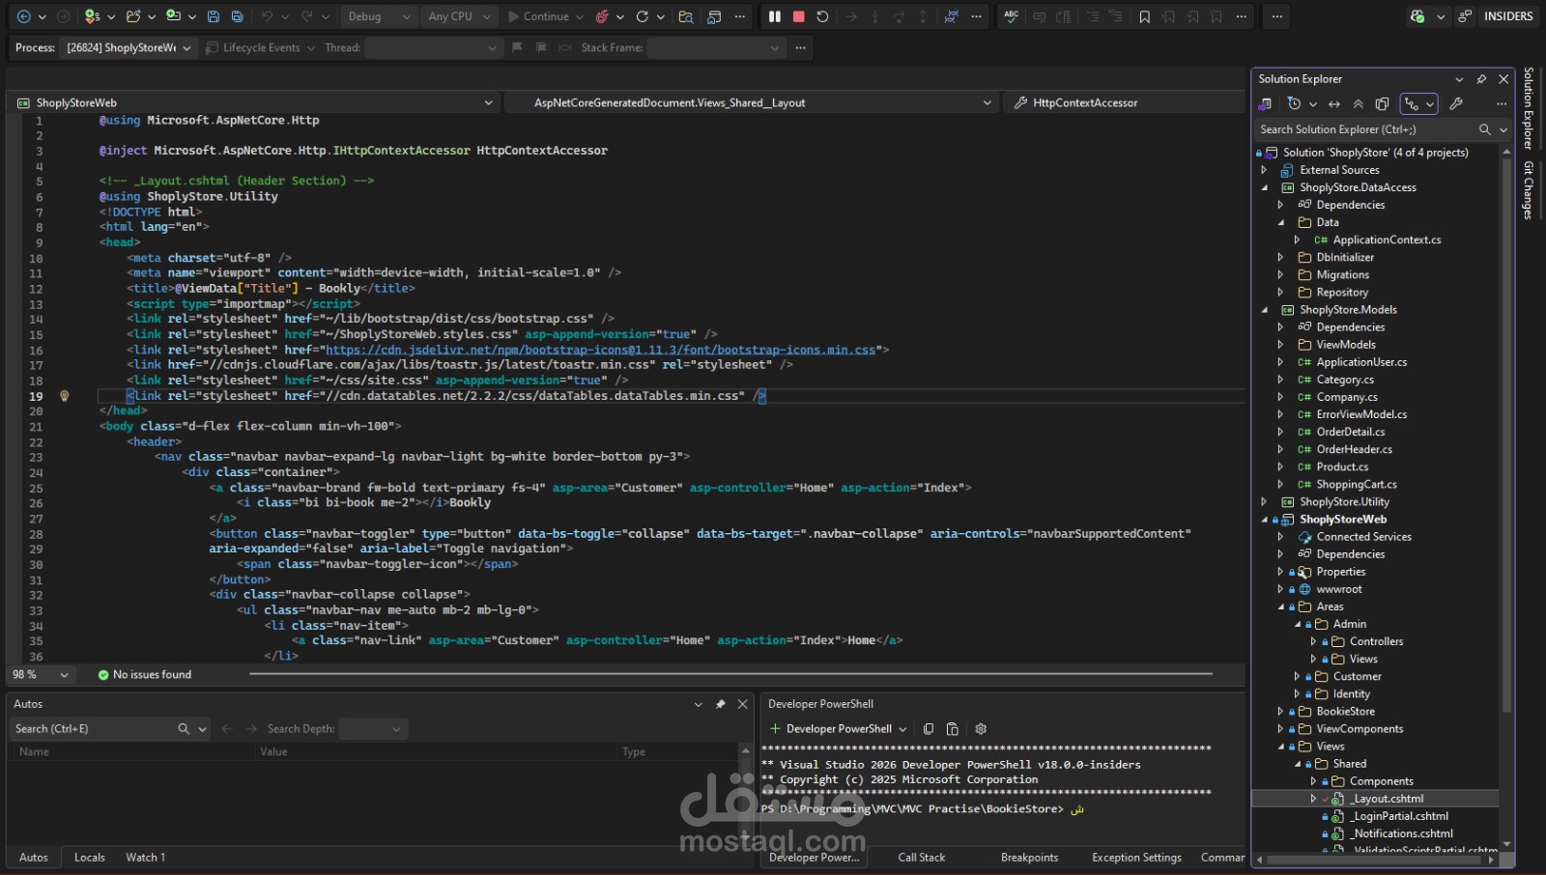The height and width of the screenshot is (875, 1546).
Task: Switch to the Locals tab
Action: click(x=90, y=858)
